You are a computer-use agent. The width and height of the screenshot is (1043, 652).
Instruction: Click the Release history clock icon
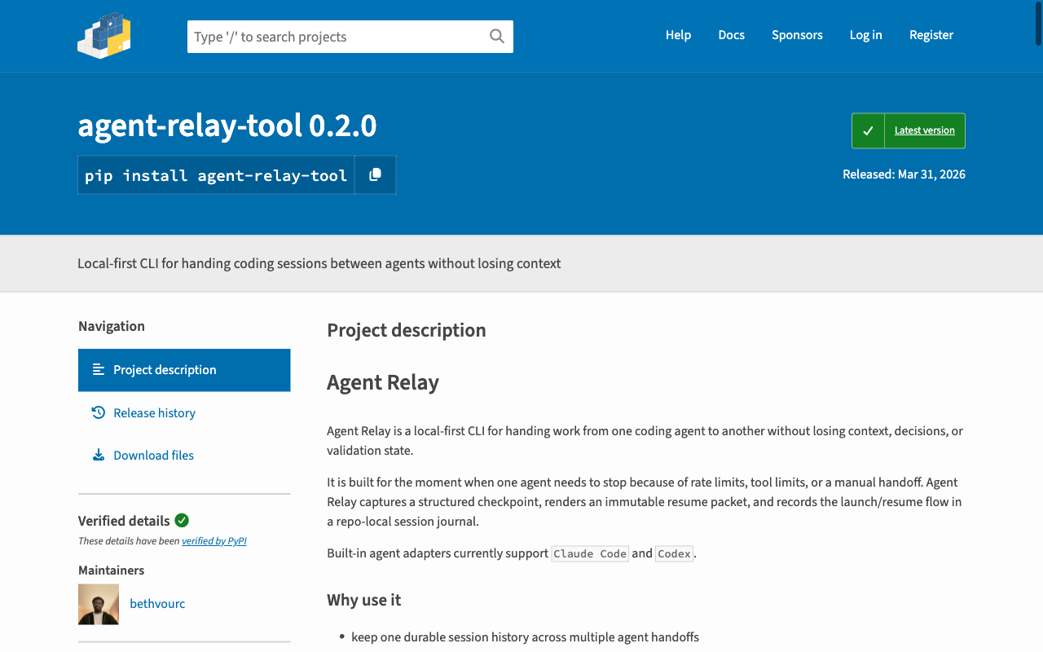click(x=99, y=413)
